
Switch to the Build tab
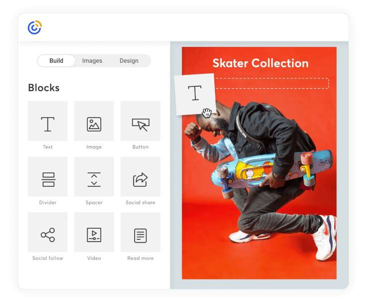(x=56, y=61)
